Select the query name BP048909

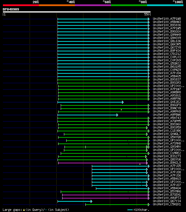point(11,9)
